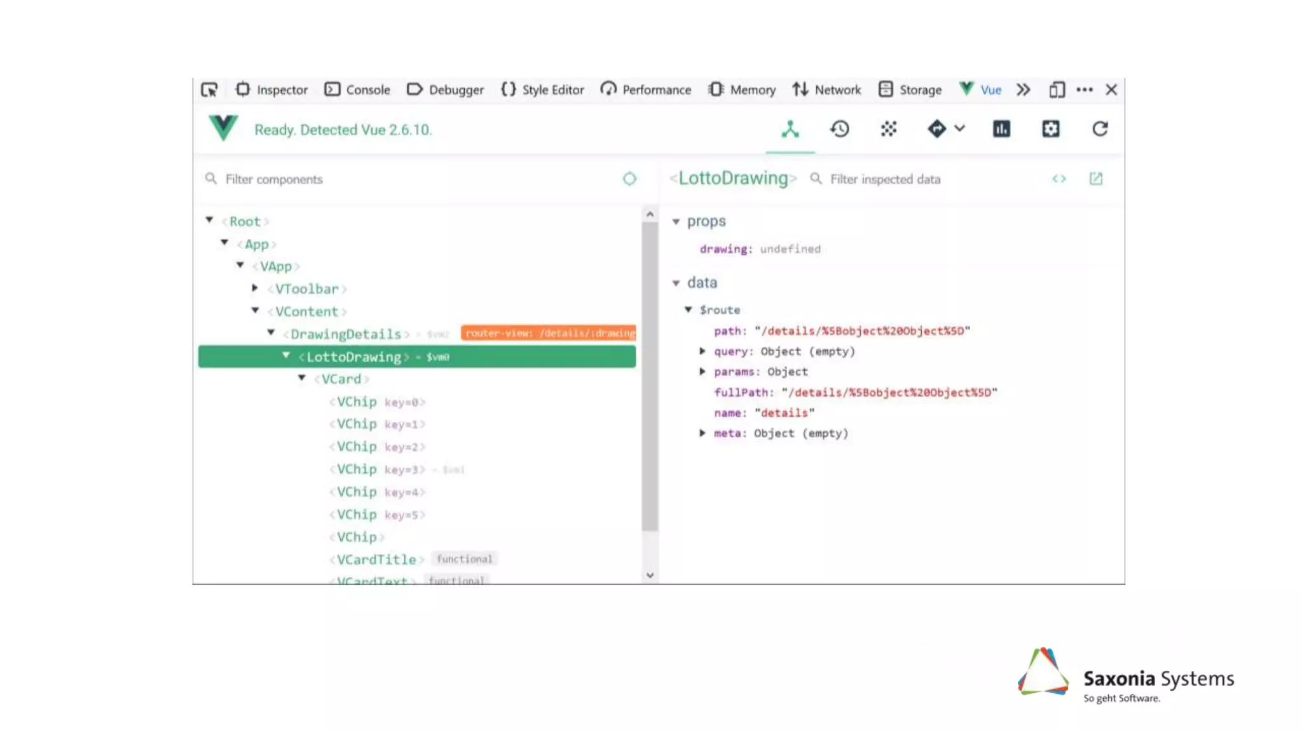Close the developer tools panel
This screenshot has height=732, width=1302.
(x=1111, y=90)
